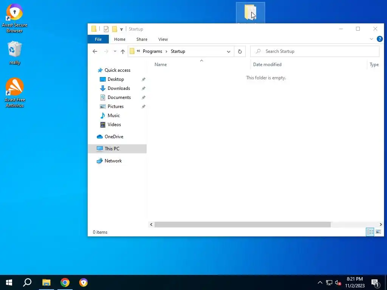Select This PC in navigation pane
This screenshot has height=290, width=387.
tap(117, 149)
